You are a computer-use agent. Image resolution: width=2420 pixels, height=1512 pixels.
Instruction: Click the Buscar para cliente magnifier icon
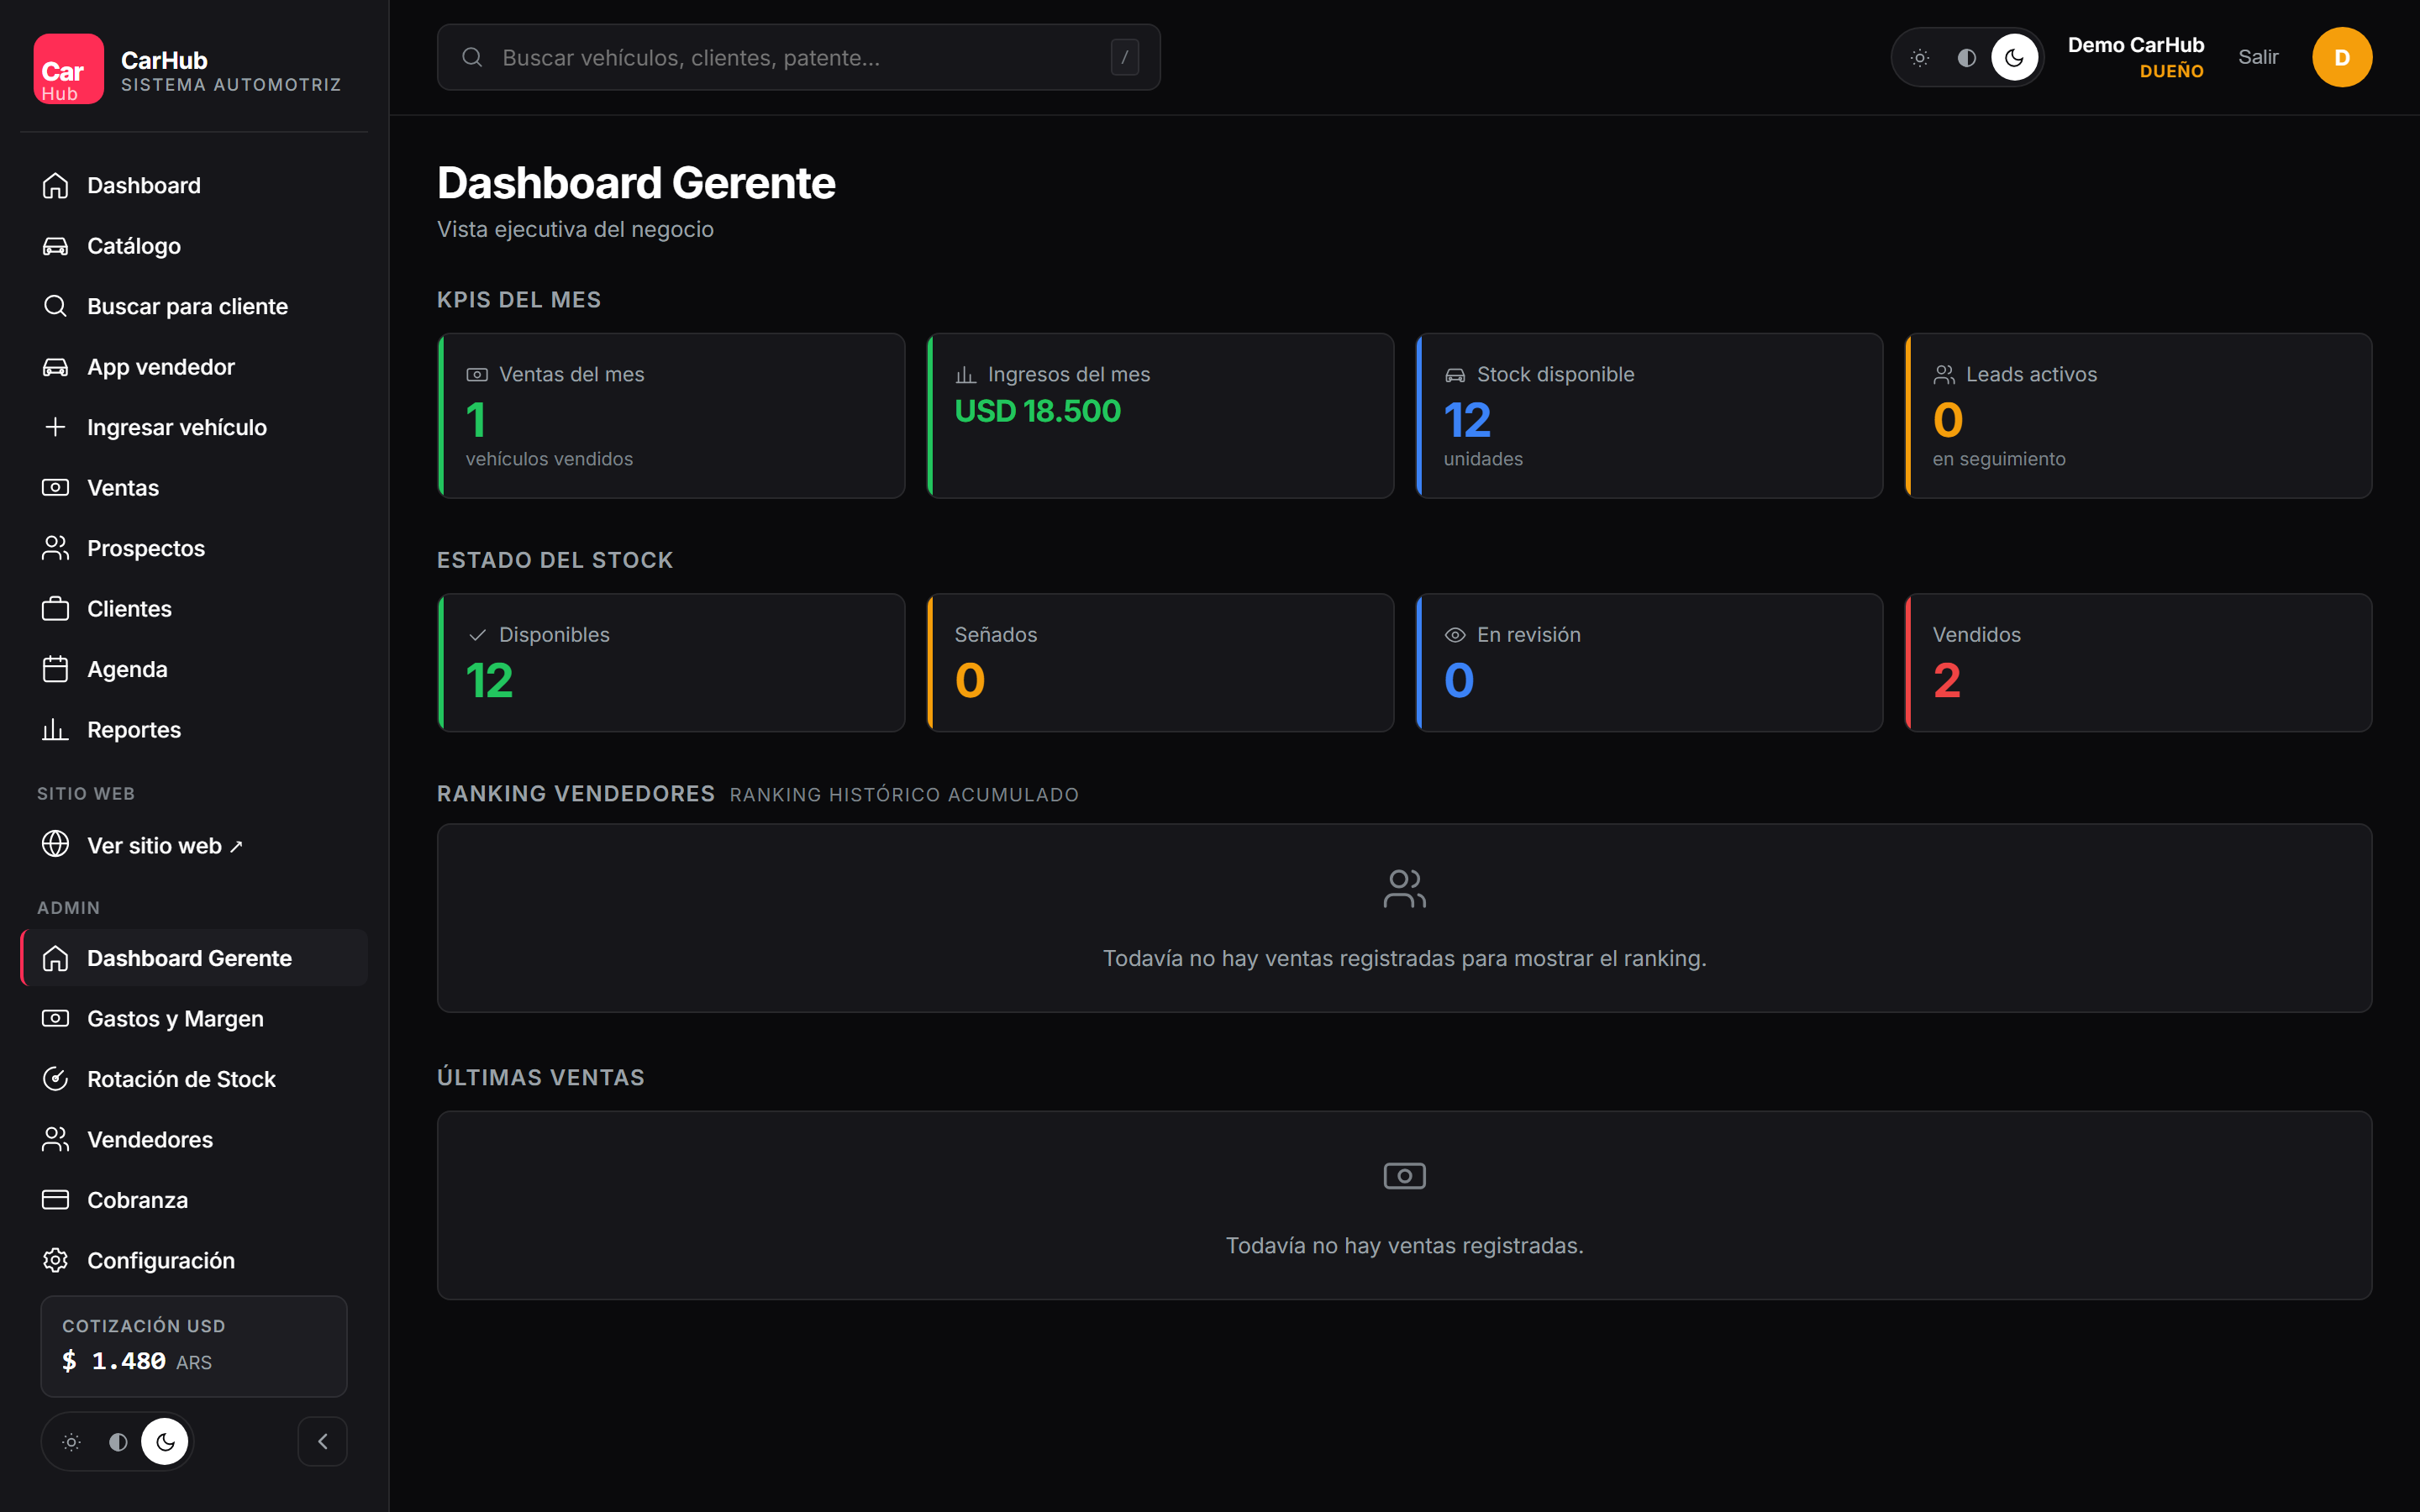tap(55, 306)
